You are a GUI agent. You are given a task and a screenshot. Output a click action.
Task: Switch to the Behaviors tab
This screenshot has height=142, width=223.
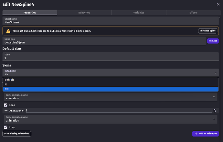84,13
